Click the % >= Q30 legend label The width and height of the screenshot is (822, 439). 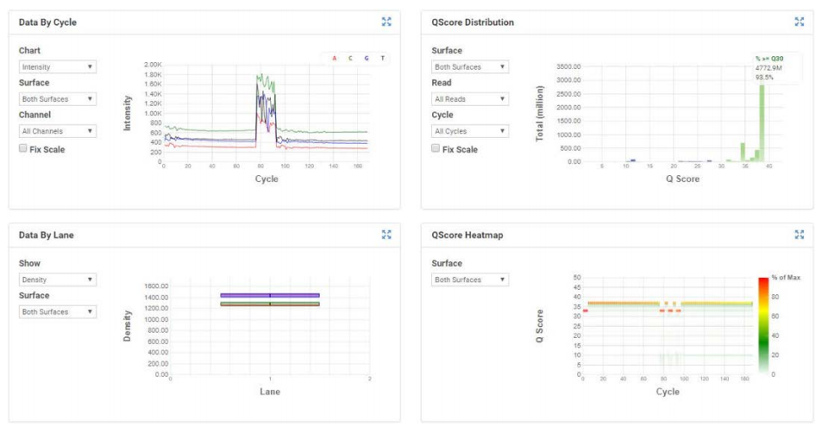[x=769, y=59]
